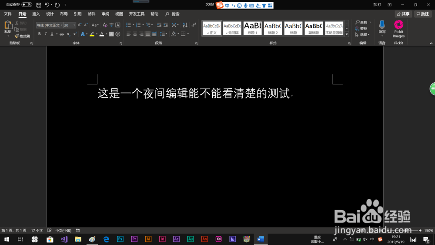
Task: Click the Save icon in title bar
Action: (x=39, y=5)
